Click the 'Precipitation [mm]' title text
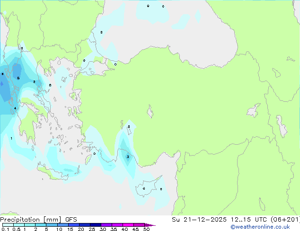300x231 pixels. tap(31, 220)
